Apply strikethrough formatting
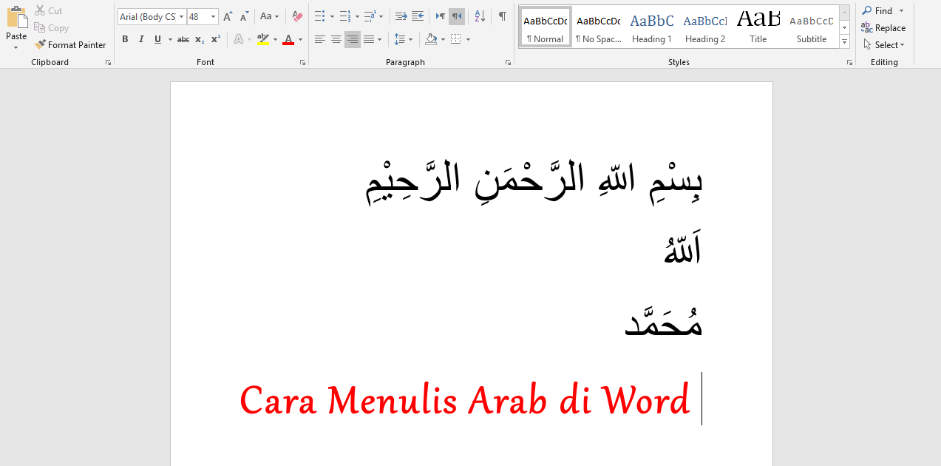Image resolution: width=941 pixels, height=466 pixels. coord(183,39)
